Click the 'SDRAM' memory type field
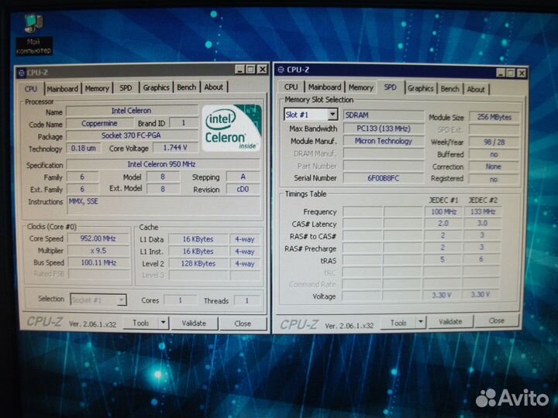Screen dimensions: 558x418 tap(384, 115)
